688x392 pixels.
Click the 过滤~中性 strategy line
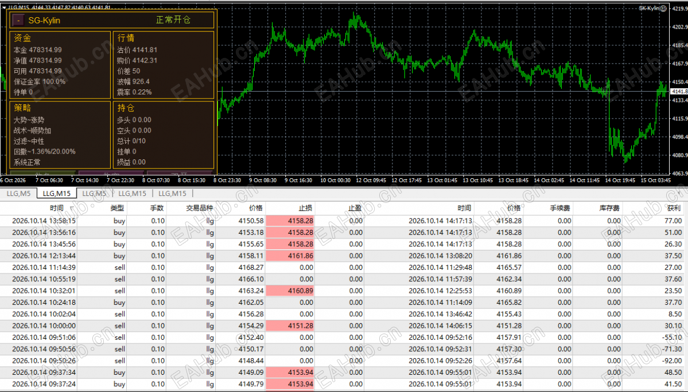click(x=29, y=141)
